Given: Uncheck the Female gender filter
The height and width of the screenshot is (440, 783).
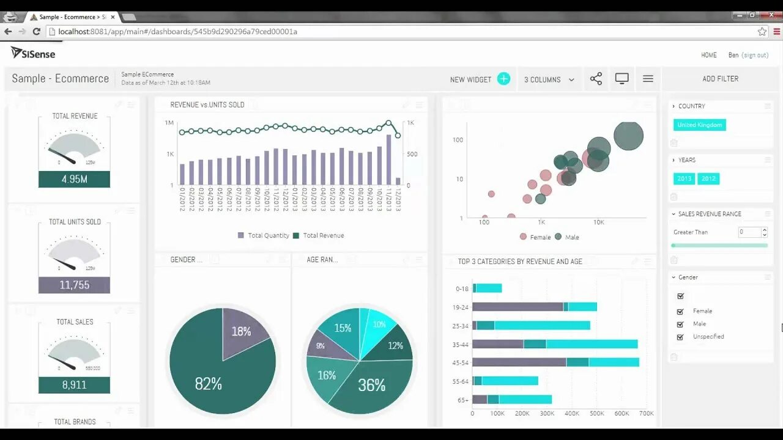Looking at the screenshot, I should [680, 310].
